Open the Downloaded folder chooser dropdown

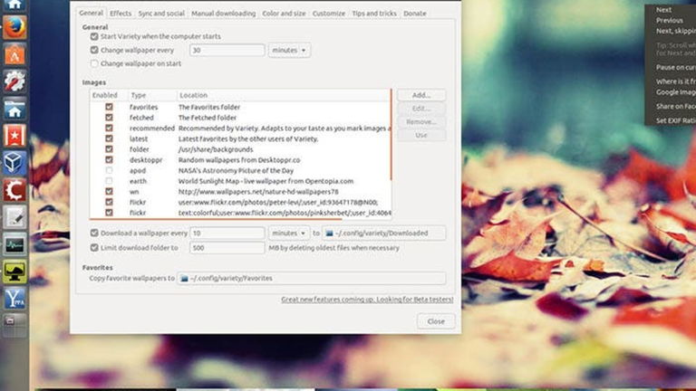384,234
